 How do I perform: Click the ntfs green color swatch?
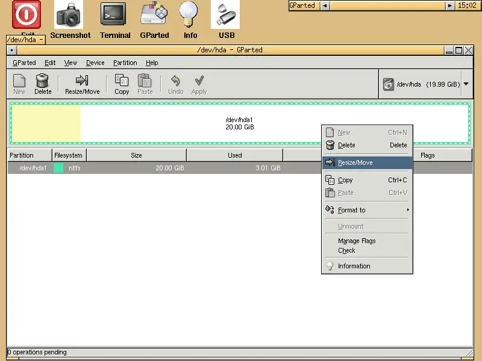pyautogui.click(x=58, y=168)
